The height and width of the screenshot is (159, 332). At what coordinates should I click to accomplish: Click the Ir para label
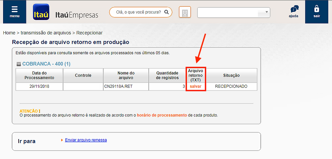(x=27, y=141)
